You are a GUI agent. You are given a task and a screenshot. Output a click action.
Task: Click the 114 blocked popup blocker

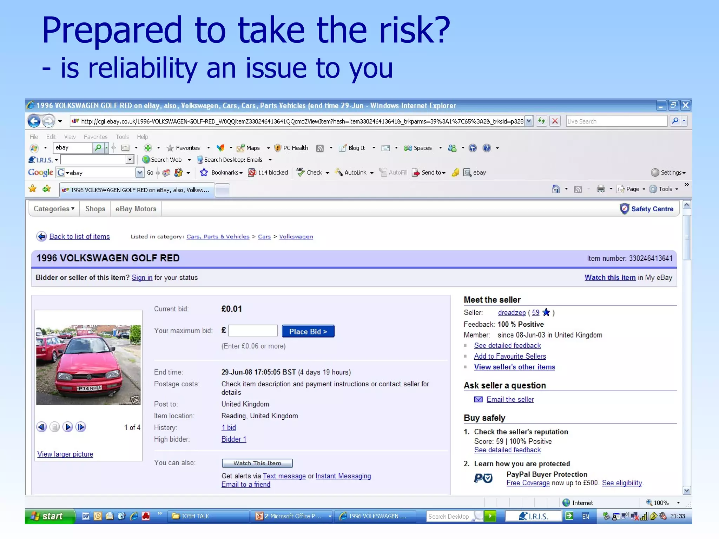(x=268, y=173)
